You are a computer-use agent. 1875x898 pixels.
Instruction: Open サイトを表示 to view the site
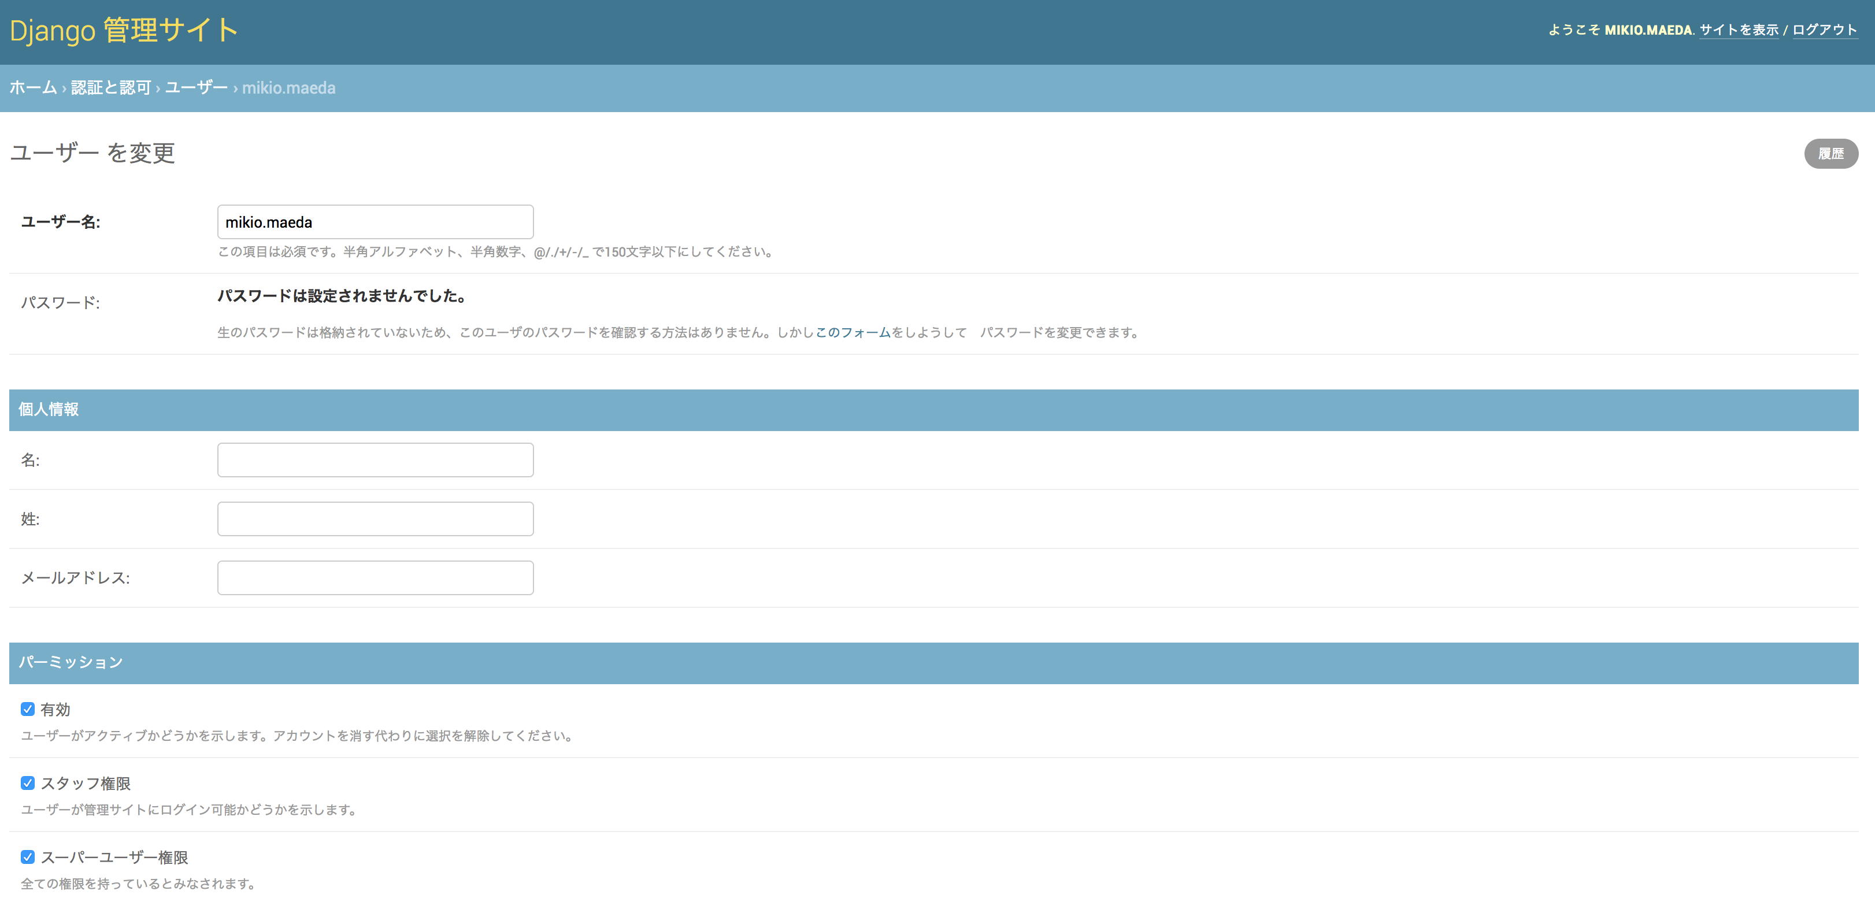pos(1740,30)
